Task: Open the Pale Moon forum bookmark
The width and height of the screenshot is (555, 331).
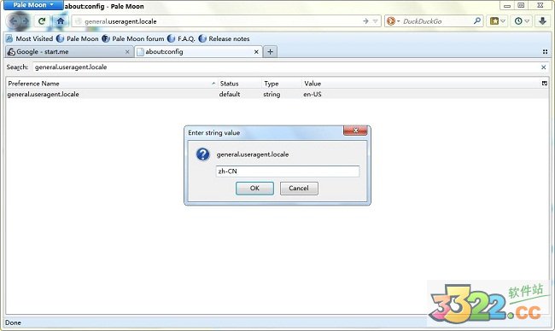Action: click(133, 39)
